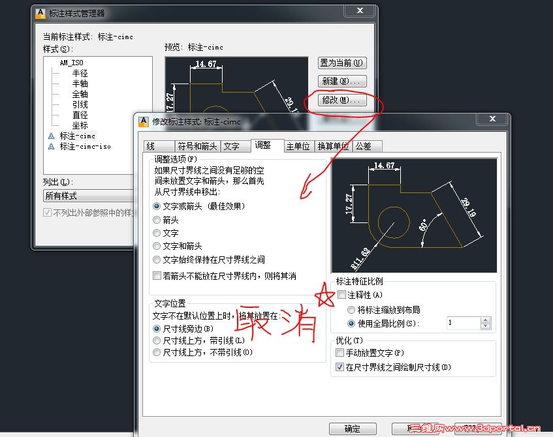Select 使用全局比例 (S) radio option
The image size is (553, 437).
pyautogui.click(x=351, y=323)
